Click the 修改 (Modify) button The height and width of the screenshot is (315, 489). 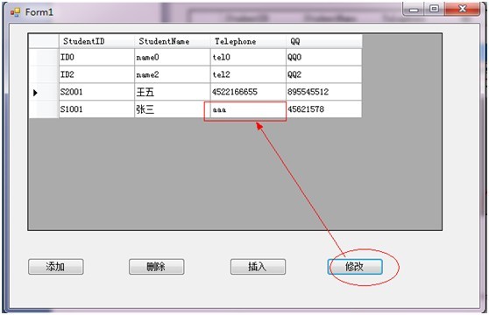click(355, 267)
